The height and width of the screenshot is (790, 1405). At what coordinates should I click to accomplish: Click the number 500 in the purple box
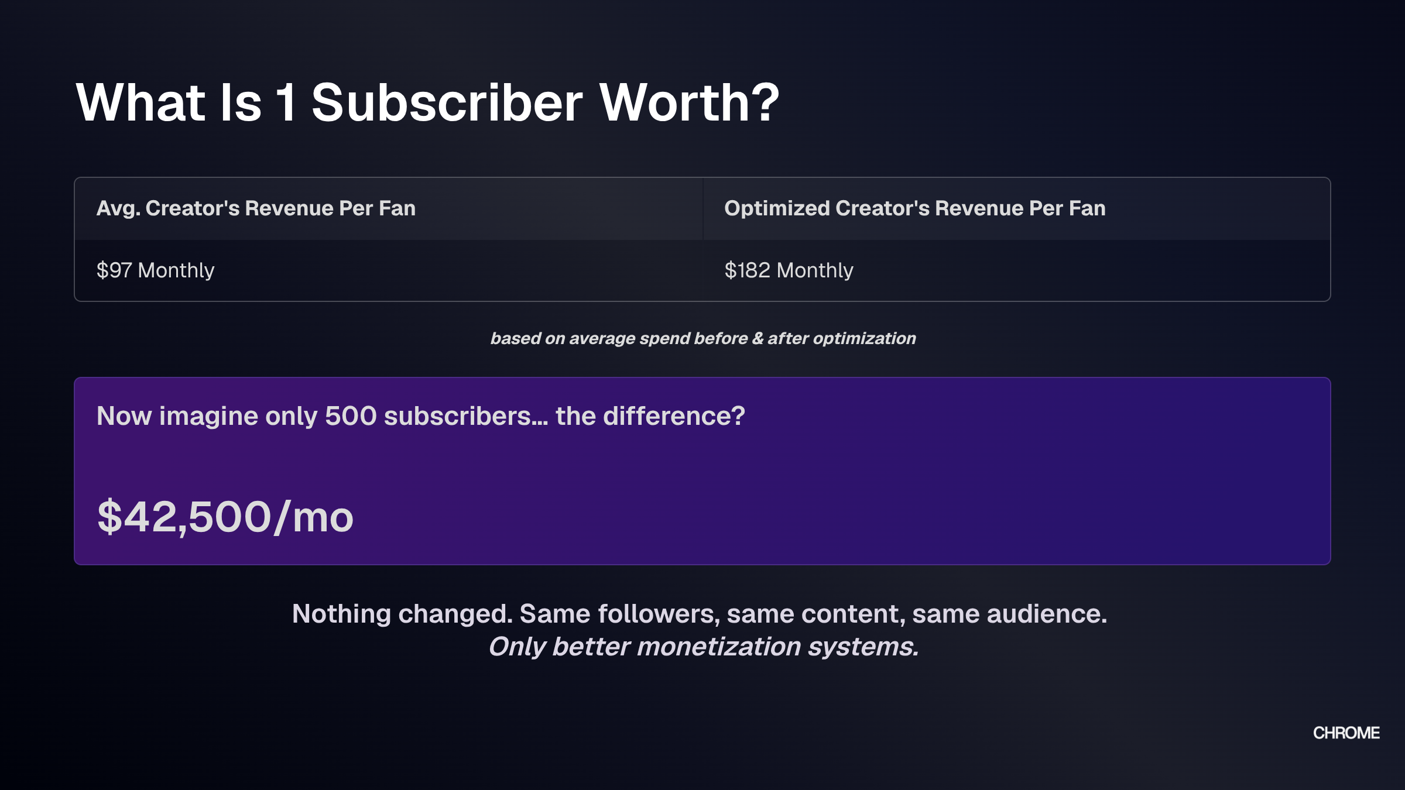pos(351,416)
